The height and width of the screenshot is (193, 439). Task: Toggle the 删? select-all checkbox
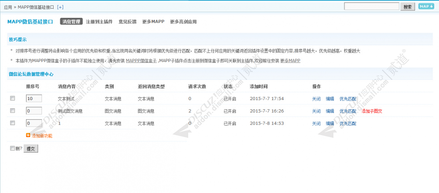point(13,148)
